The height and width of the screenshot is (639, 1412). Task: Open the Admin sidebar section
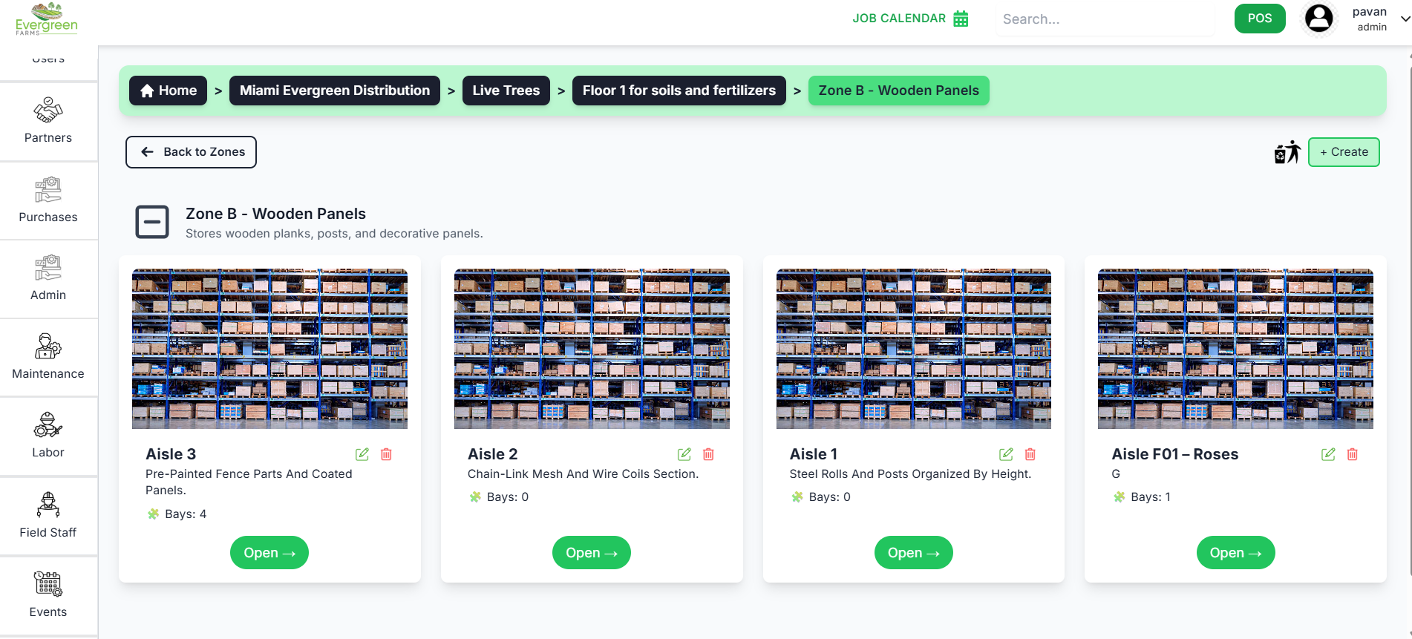(x=48, y=279)
